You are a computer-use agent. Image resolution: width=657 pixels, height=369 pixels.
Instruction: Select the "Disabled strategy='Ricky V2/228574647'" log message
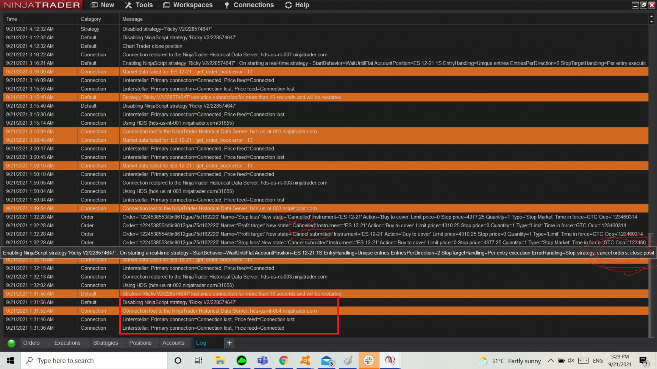(x=167, y=29)
